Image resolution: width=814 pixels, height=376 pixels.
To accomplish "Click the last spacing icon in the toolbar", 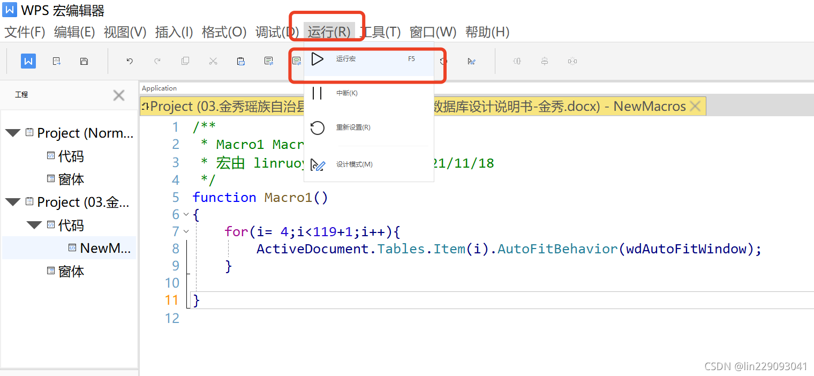I will coord(572,61).
